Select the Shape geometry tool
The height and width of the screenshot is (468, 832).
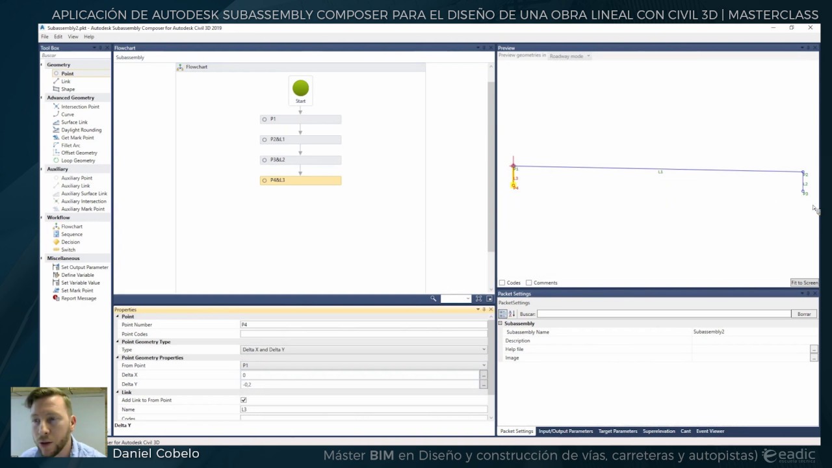tap(68, 89)
